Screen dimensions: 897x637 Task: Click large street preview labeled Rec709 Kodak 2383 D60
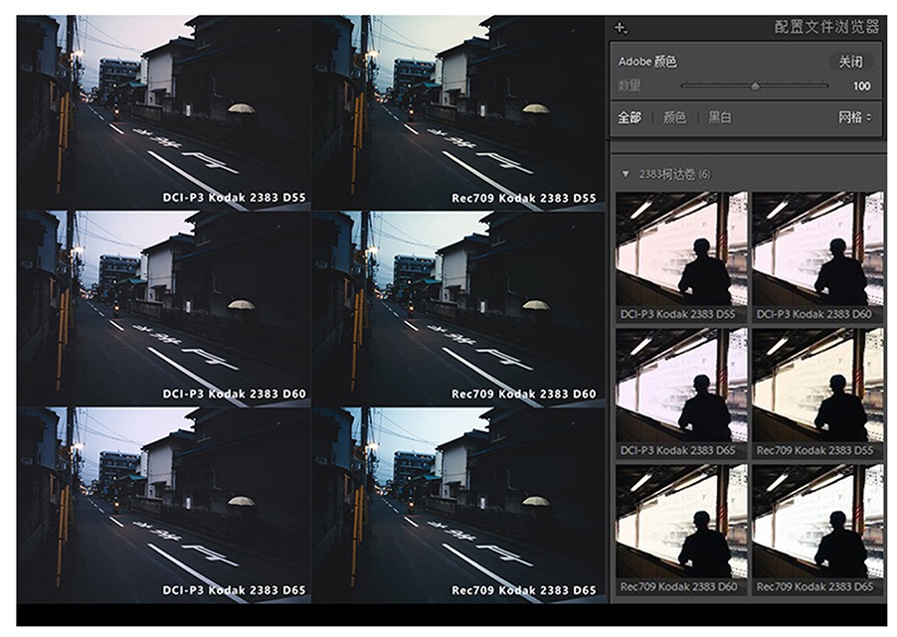(458, 305)
